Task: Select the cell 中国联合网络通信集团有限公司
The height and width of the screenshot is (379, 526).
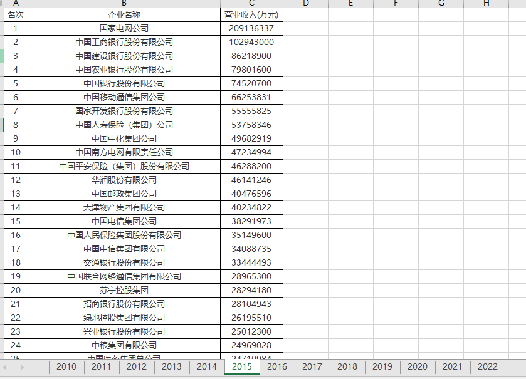Action: click(124, 276)
